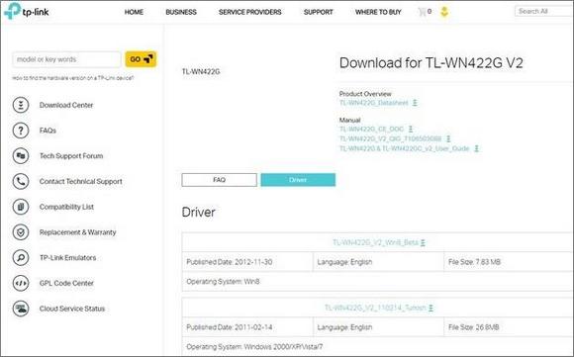
Task: Click download icon beside TL-WN422G_Datasheet
Action: tap(415, 103)
